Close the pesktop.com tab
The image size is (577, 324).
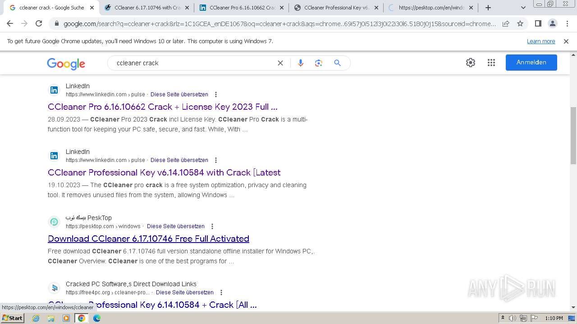pos(471,8)
